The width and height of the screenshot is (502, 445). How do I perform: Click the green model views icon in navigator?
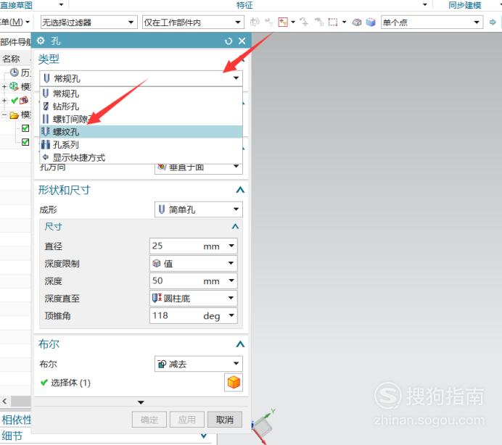[14, 86]
